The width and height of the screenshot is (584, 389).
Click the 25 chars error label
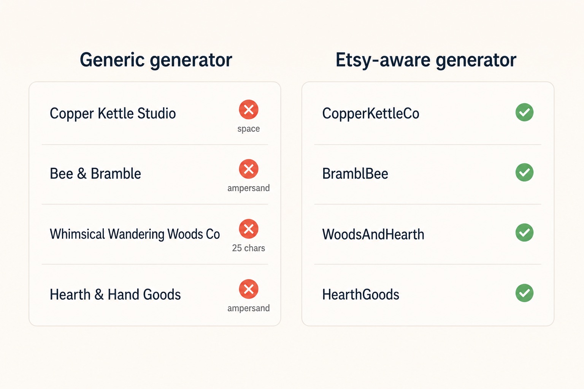(249, 248)
